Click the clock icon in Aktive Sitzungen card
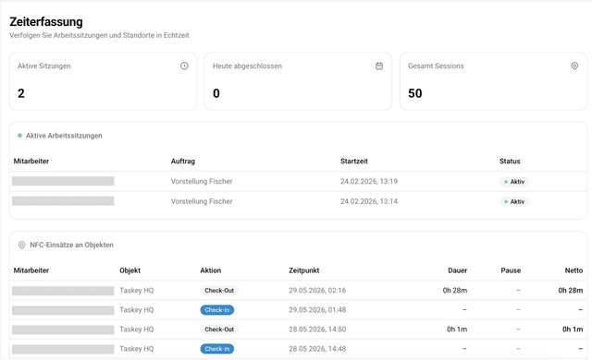Viewport: 592px width, 360px height. click(x=184, y=66)
